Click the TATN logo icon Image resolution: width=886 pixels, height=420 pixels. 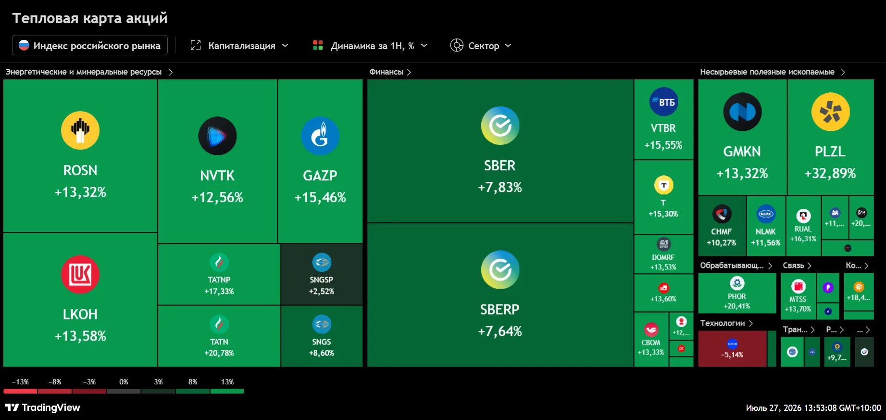219,324
